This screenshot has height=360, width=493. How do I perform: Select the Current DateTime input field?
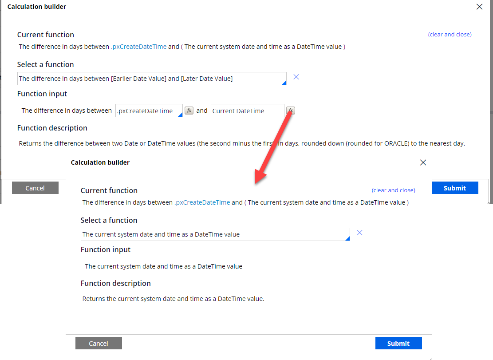[x=247, y=111]
